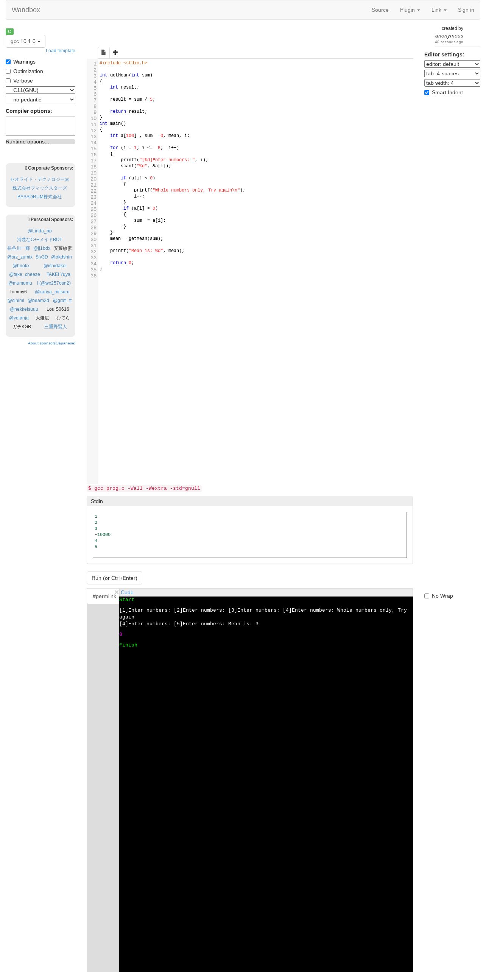Click Load template link
Image resolution: width=486 pixels, height=972 pixels.
61,51
